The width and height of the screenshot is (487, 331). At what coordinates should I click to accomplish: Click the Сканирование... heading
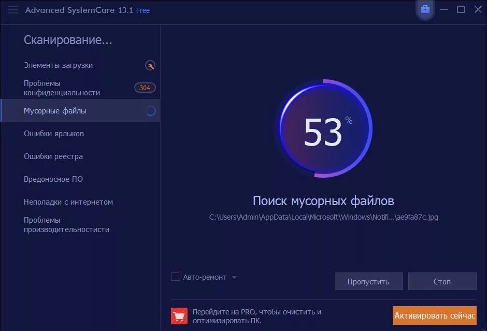68,40
